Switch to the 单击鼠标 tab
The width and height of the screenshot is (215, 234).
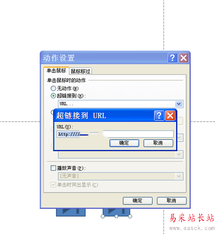click(56, 71)
